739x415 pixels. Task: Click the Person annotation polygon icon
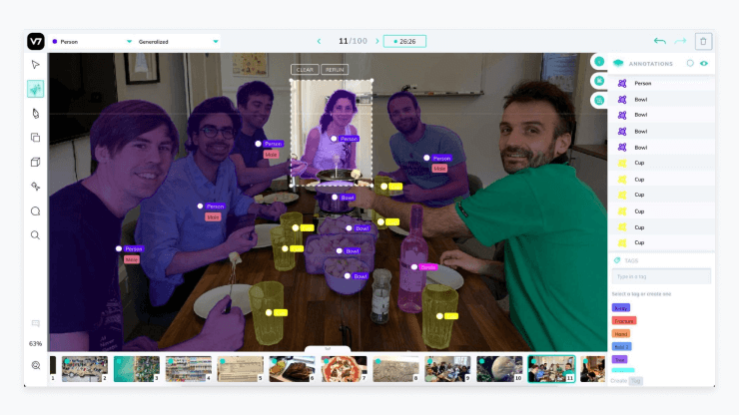coord(622,84)
